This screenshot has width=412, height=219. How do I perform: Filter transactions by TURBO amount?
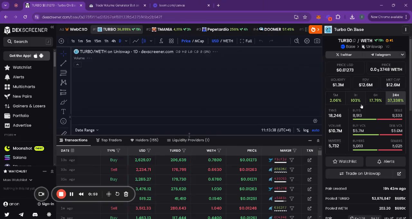[x=184, y=150]
